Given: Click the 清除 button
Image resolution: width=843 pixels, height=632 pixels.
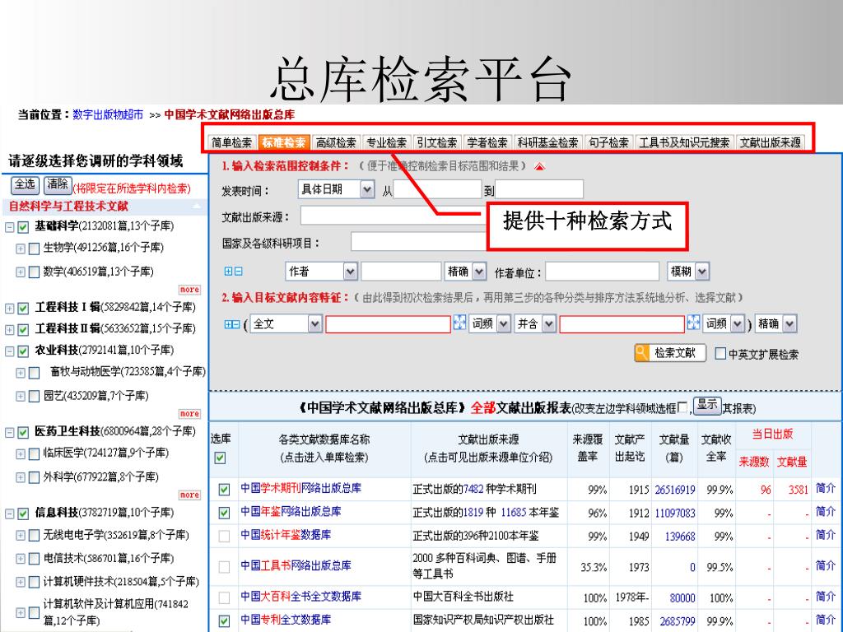Looking at the screenshot, I should (x=58, y=185).
